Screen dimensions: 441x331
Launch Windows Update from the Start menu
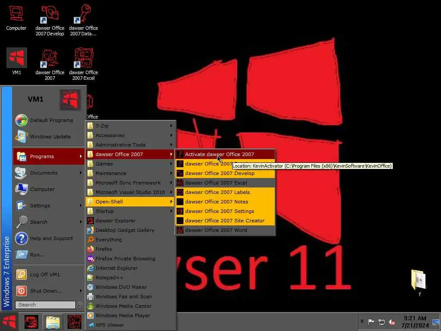point(49,137)
